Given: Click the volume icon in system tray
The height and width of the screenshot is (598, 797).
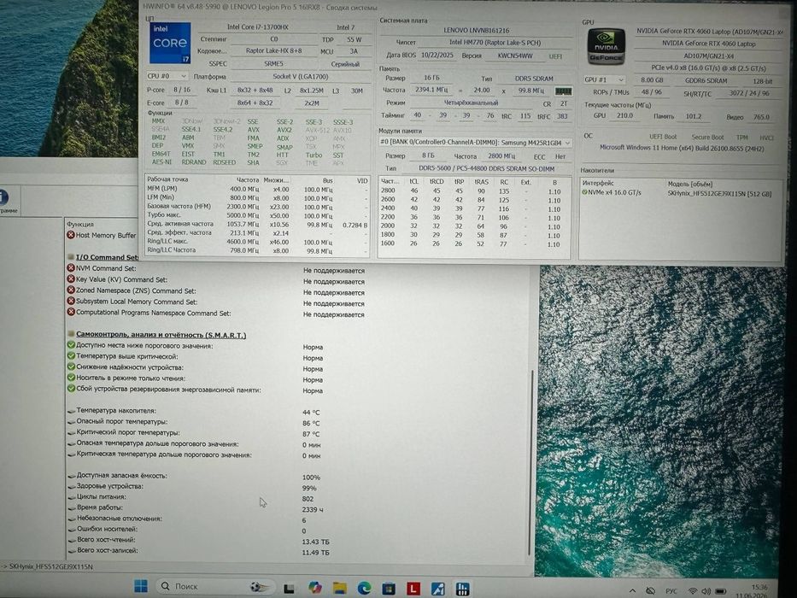Looking at the screenshot, I should [x=706, y=591].
